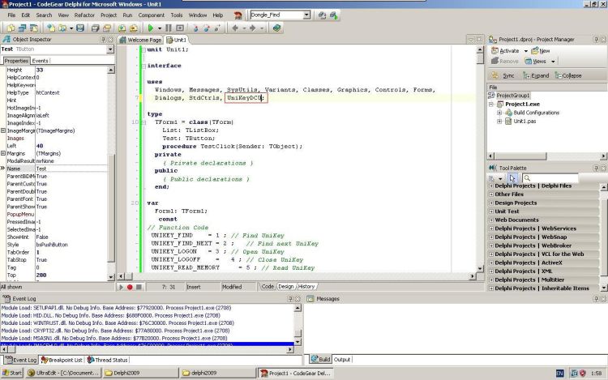Click the code editor vertical scrollbar down arrow
This screenshot has width=608, height=380.
[480, 268]
